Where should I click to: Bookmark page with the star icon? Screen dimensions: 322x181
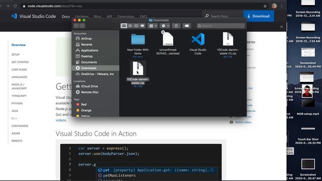click(265, 6)
